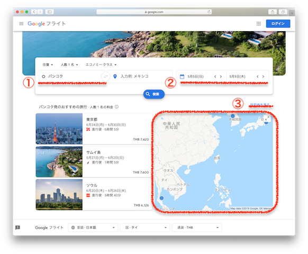The height and width of the screenshot is (254, 308).
Task: Click the Seoul marker near 大韓民国
Action: (x=232, y=116)
